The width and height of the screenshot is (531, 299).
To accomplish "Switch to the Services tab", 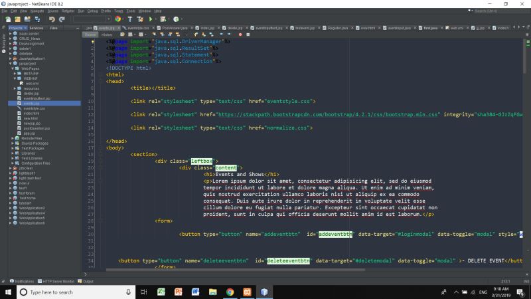I will point(37,28).
